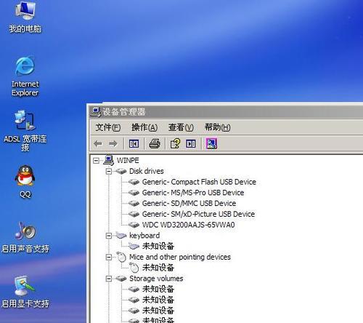Collapse Mice and other pointing devices
Screen dimensions: 363x323
(x=109, y=257)
